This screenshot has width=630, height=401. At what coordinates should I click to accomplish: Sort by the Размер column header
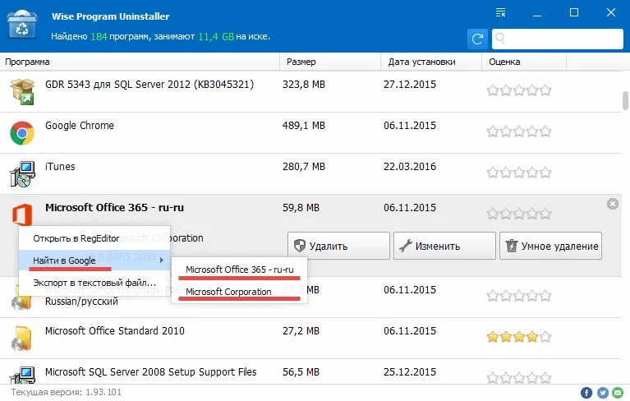coord(330,62)
